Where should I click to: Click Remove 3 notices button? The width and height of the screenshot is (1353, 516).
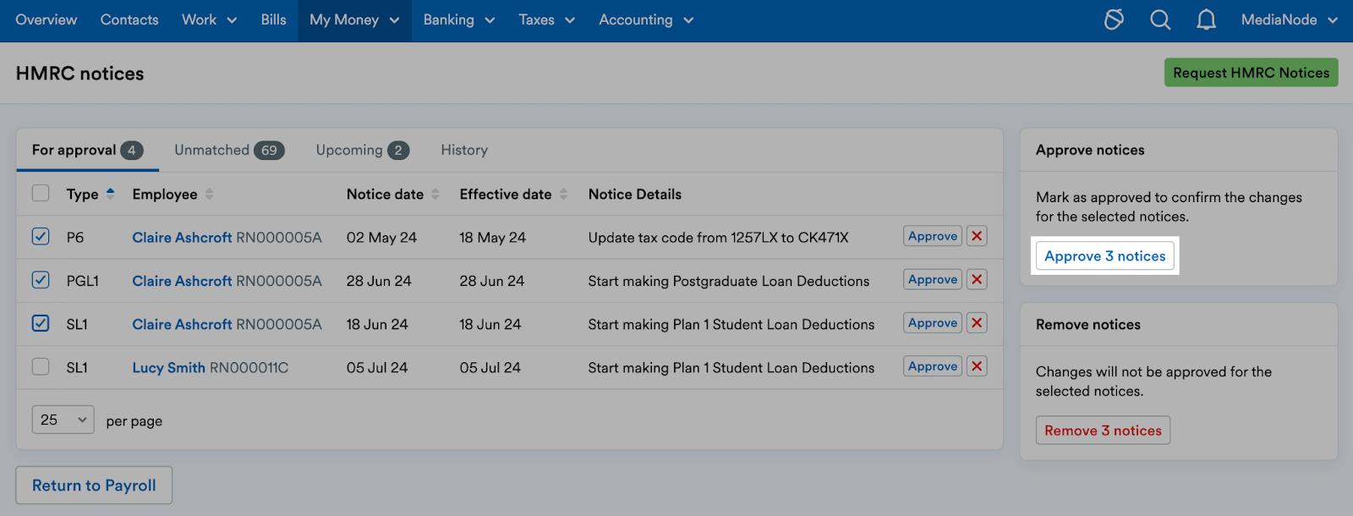(1103, 430)
